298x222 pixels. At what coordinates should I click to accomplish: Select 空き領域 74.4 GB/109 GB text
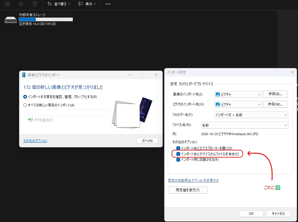pyautogui.click(x=37, y=24)
